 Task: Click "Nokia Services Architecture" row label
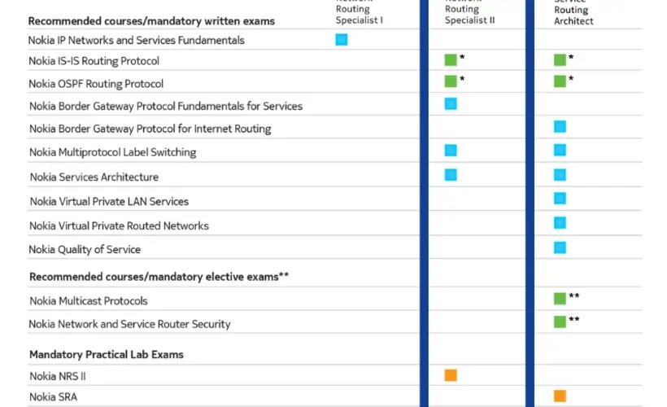(x=94, y=177)
